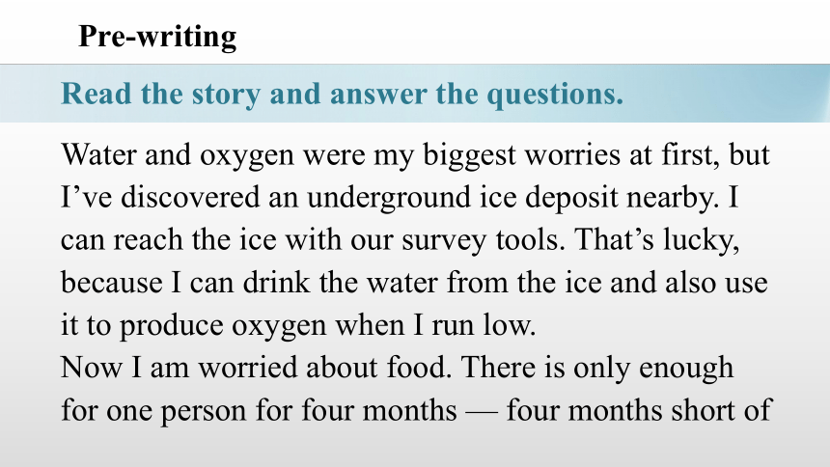Click the word "because" beginning the fourth line
This screenshot has height=467, width=830.
pyautogui.click(x=111, y=282)
